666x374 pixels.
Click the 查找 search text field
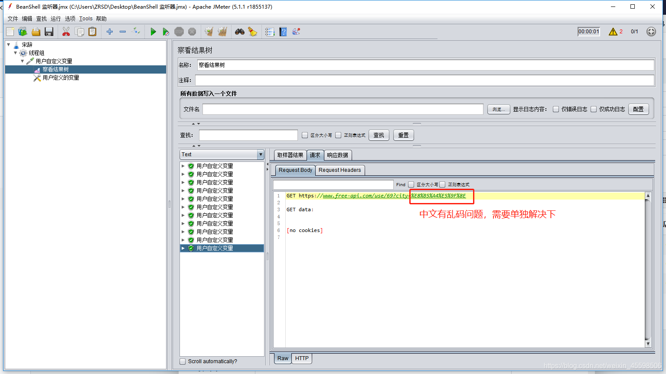point(248,135)
